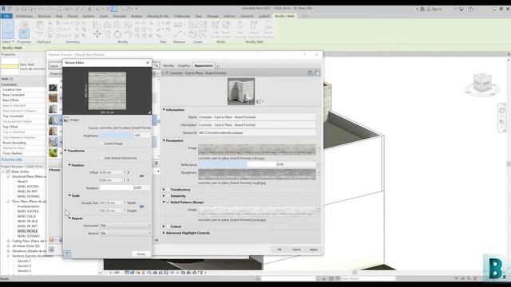
Task: Open the Vertical repeat dropdown
Action: pyautogui.click(x=125, y=234)
